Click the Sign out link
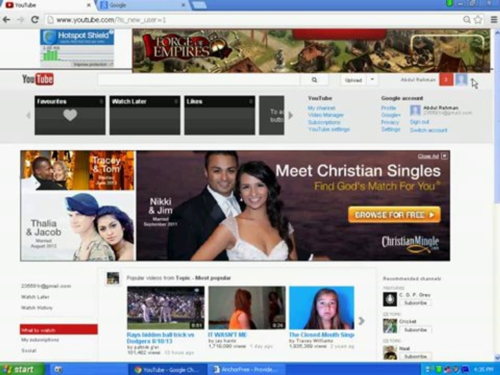Screen dimensions: 500x375 click(419, 122)
